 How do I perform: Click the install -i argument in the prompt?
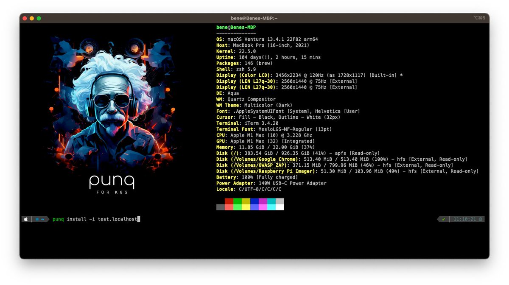[x=81, y=219]
